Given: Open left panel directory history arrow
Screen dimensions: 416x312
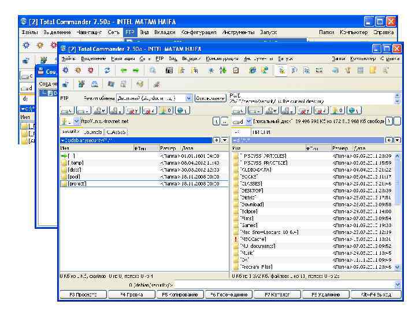Looking at the screenshot, I should click(225, 140).
